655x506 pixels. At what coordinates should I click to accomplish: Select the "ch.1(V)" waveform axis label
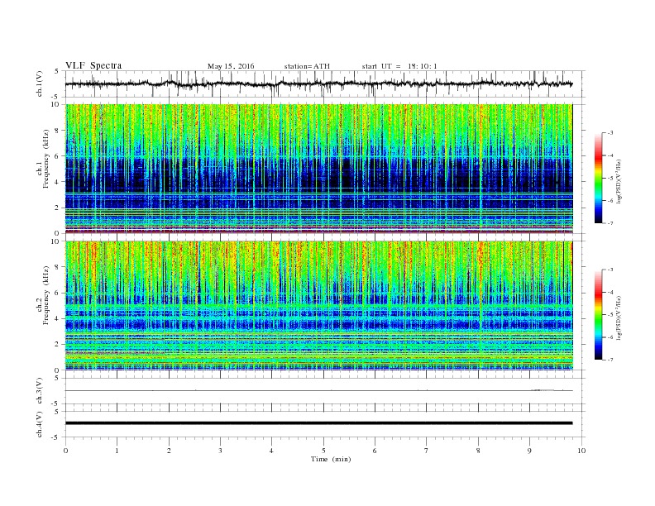[39, 84]
